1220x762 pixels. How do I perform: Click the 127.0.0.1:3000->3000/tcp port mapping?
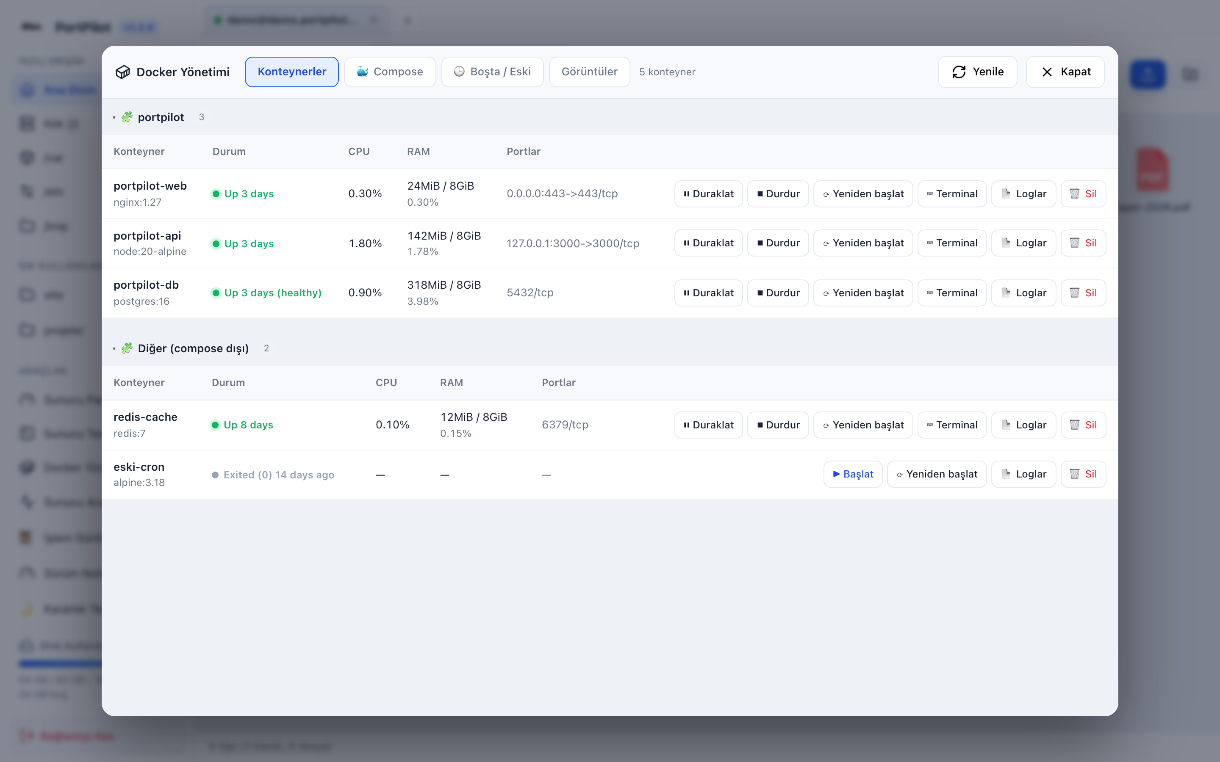click(x=573, y=243)
